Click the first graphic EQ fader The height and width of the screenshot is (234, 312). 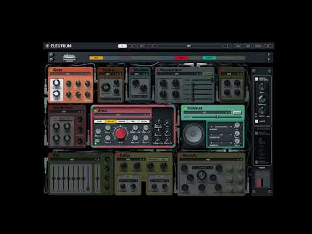(x=53, y=179)
